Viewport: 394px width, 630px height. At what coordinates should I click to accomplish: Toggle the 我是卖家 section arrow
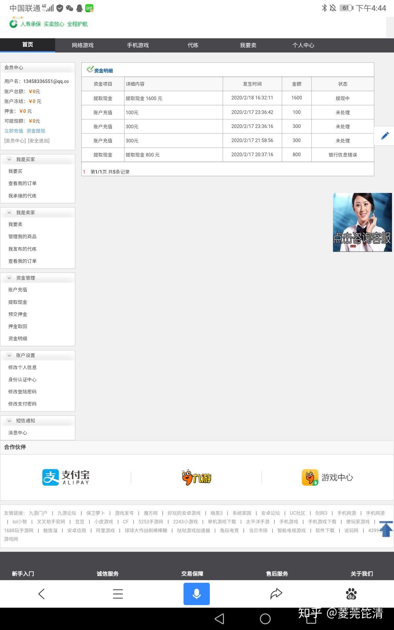click(9, 213)
